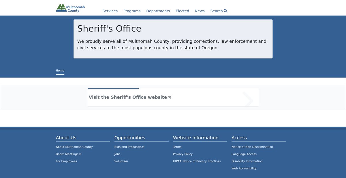Open About Multnomah County link
The width and height of the screenshot is (346, 178).
[x=74, y=147]
